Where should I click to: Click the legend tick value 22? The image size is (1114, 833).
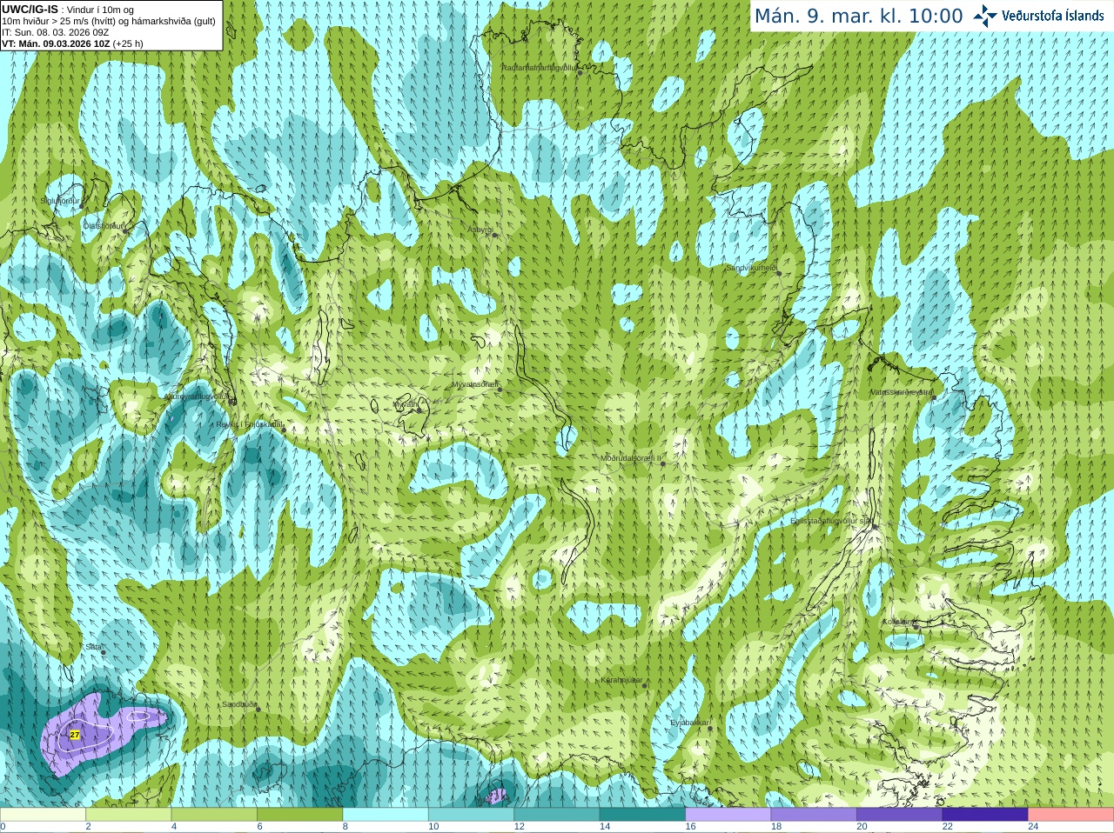[948, 827]
